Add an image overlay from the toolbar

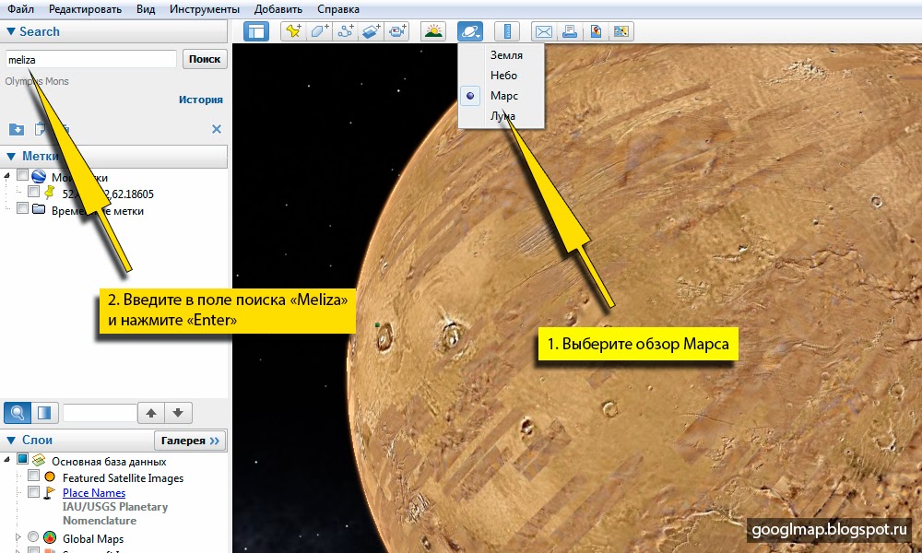click(372, 31)
